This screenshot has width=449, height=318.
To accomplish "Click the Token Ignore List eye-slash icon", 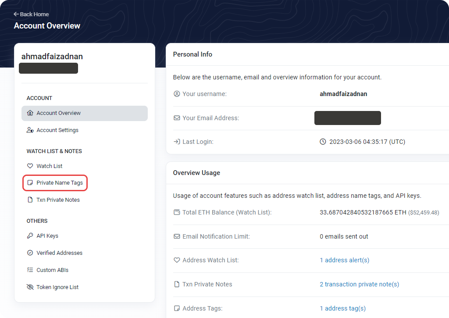I will point(30,287).
